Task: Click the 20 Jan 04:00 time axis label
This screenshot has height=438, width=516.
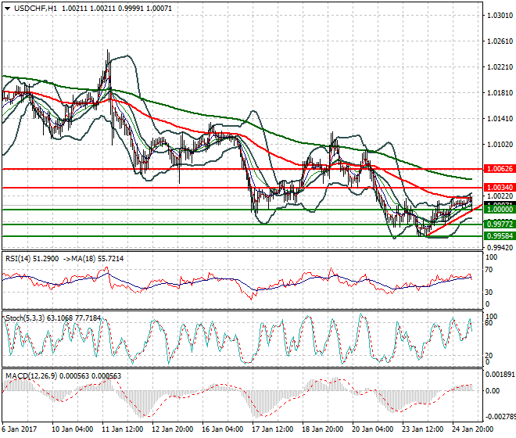Action: click(372, 429)
